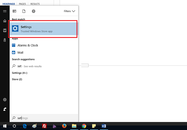Switch to the Results tab
The width and height of the screenshot is (187, 130).
click(35, 4)
